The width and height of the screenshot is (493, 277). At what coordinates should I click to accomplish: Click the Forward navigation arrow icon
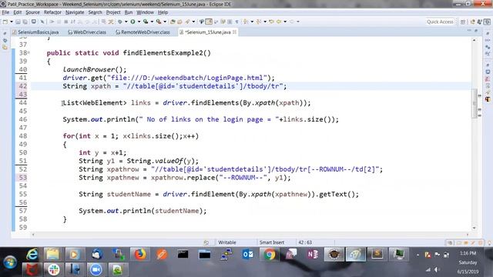(292, 22)
